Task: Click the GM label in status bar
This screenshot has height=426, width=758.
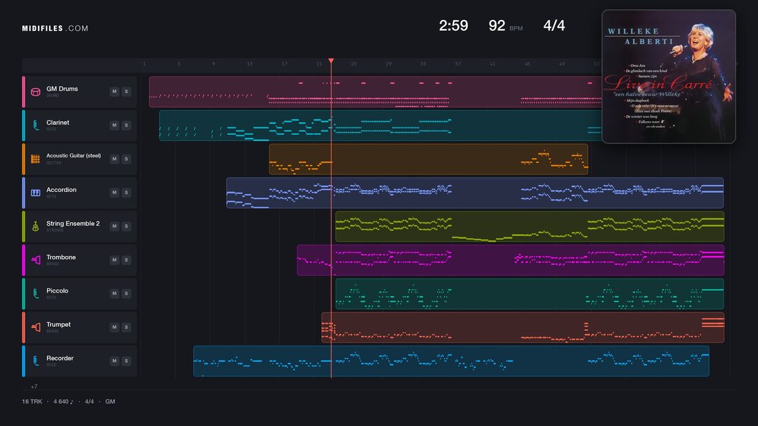Action: pos(110,401)
